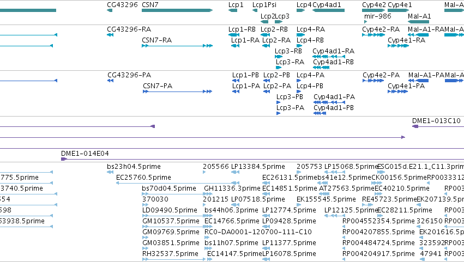Click the DME1-014E04 clone label

point(85,154)
